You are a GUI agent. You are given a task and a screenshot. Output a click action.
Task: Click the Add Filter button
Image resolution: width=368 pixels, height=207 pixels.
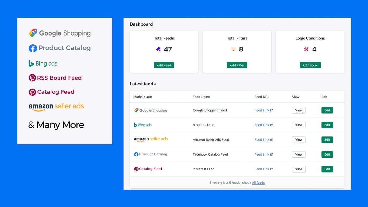point(237,65)
